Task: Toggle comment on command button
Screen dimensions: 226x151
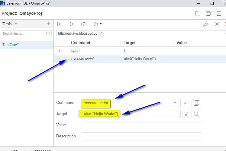Action: pos(185,103)
